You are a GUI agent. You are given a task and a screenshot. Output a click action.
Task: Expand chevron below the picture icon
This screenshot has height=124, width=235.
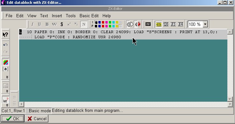[7, 91]
